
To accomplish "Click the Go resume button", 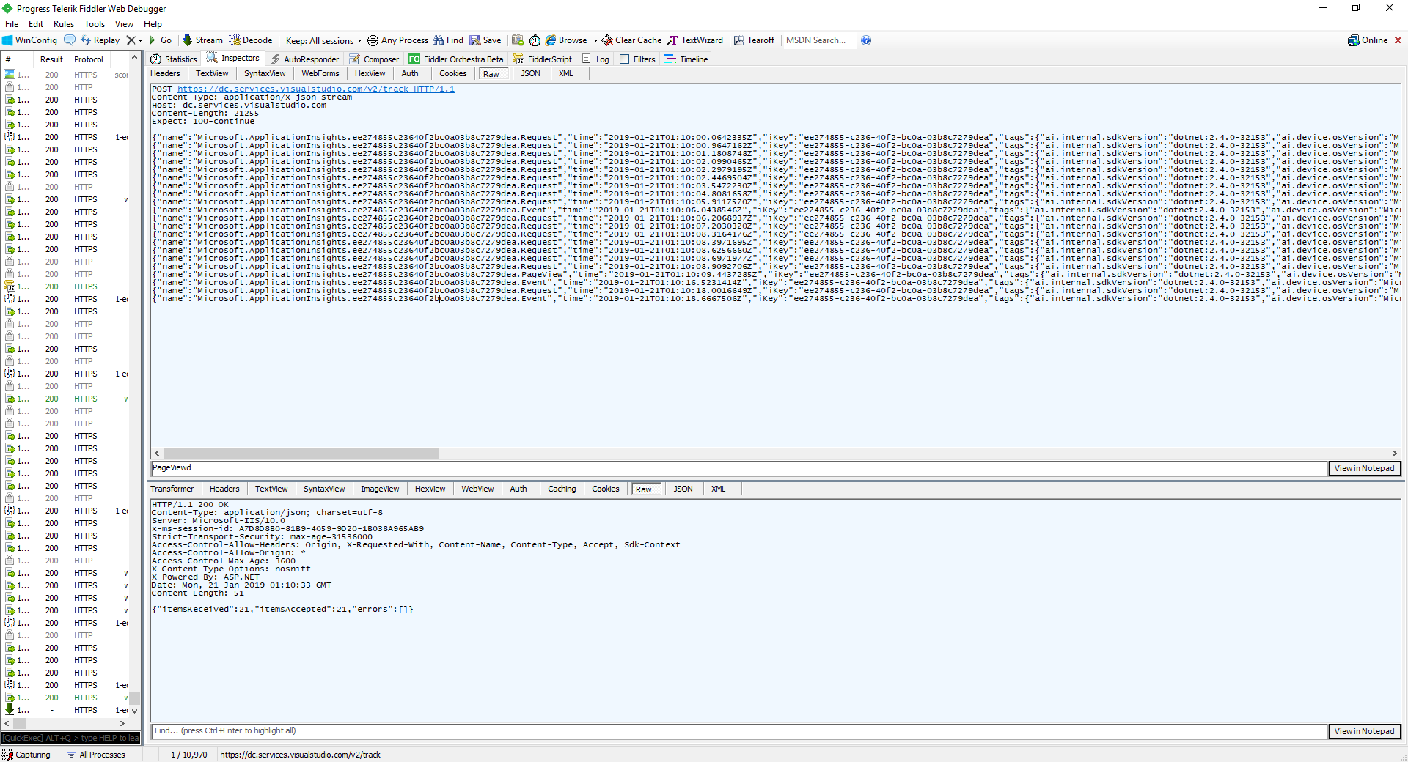I will point(161,40).
